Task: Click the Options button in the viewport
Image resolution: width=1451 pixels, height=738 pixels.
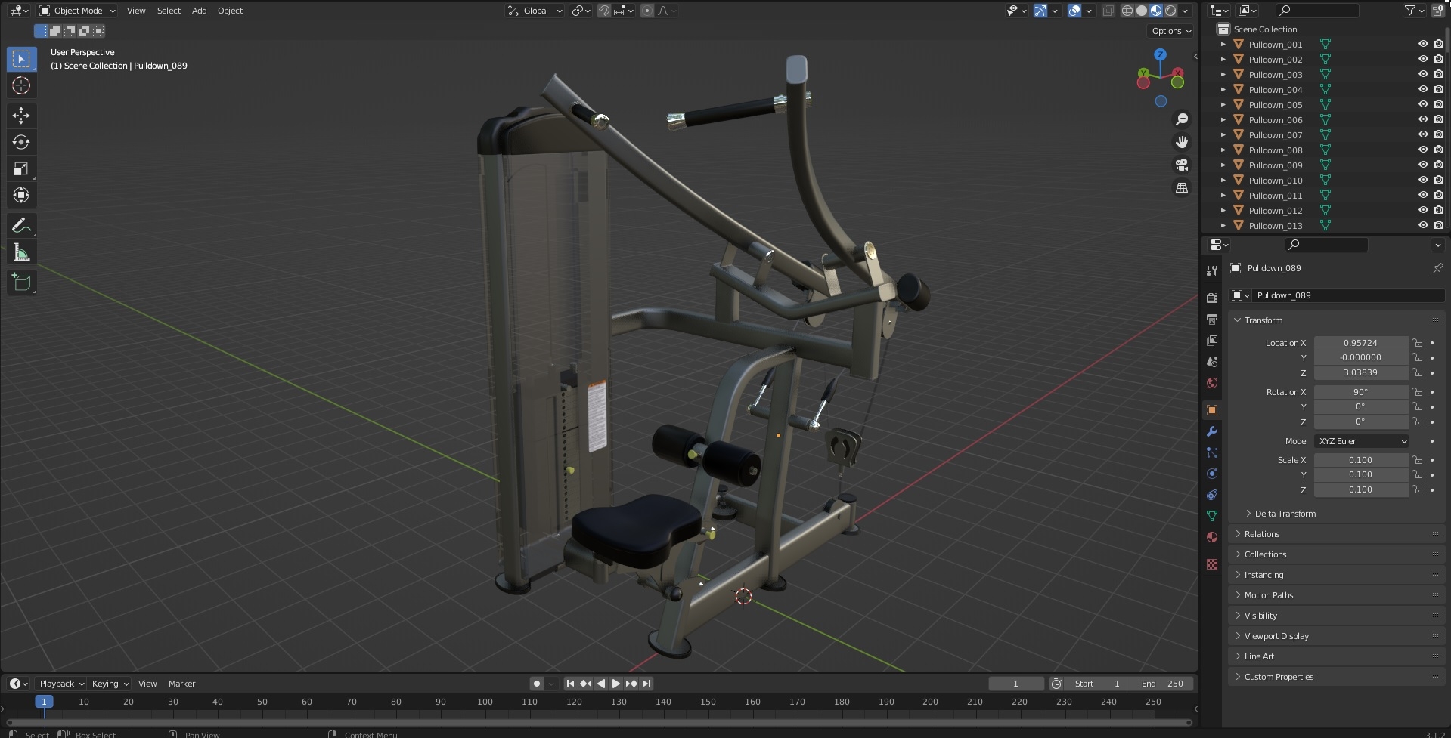Action: (x=1170, y=31)
